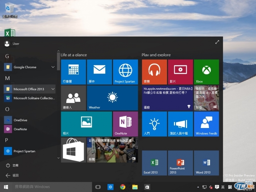
Task: Expand the Microsoft Office 2013 chevron
Action: point(53,89)
